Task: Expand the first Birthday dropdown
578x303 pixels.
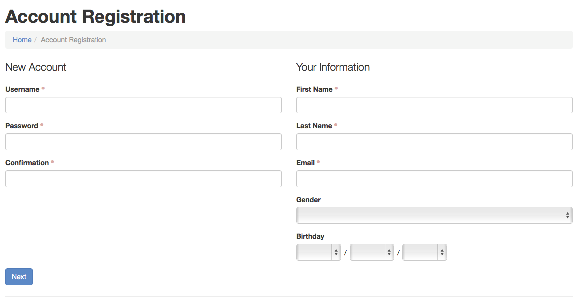Action: pyautogui.click(x=318, y=252)
